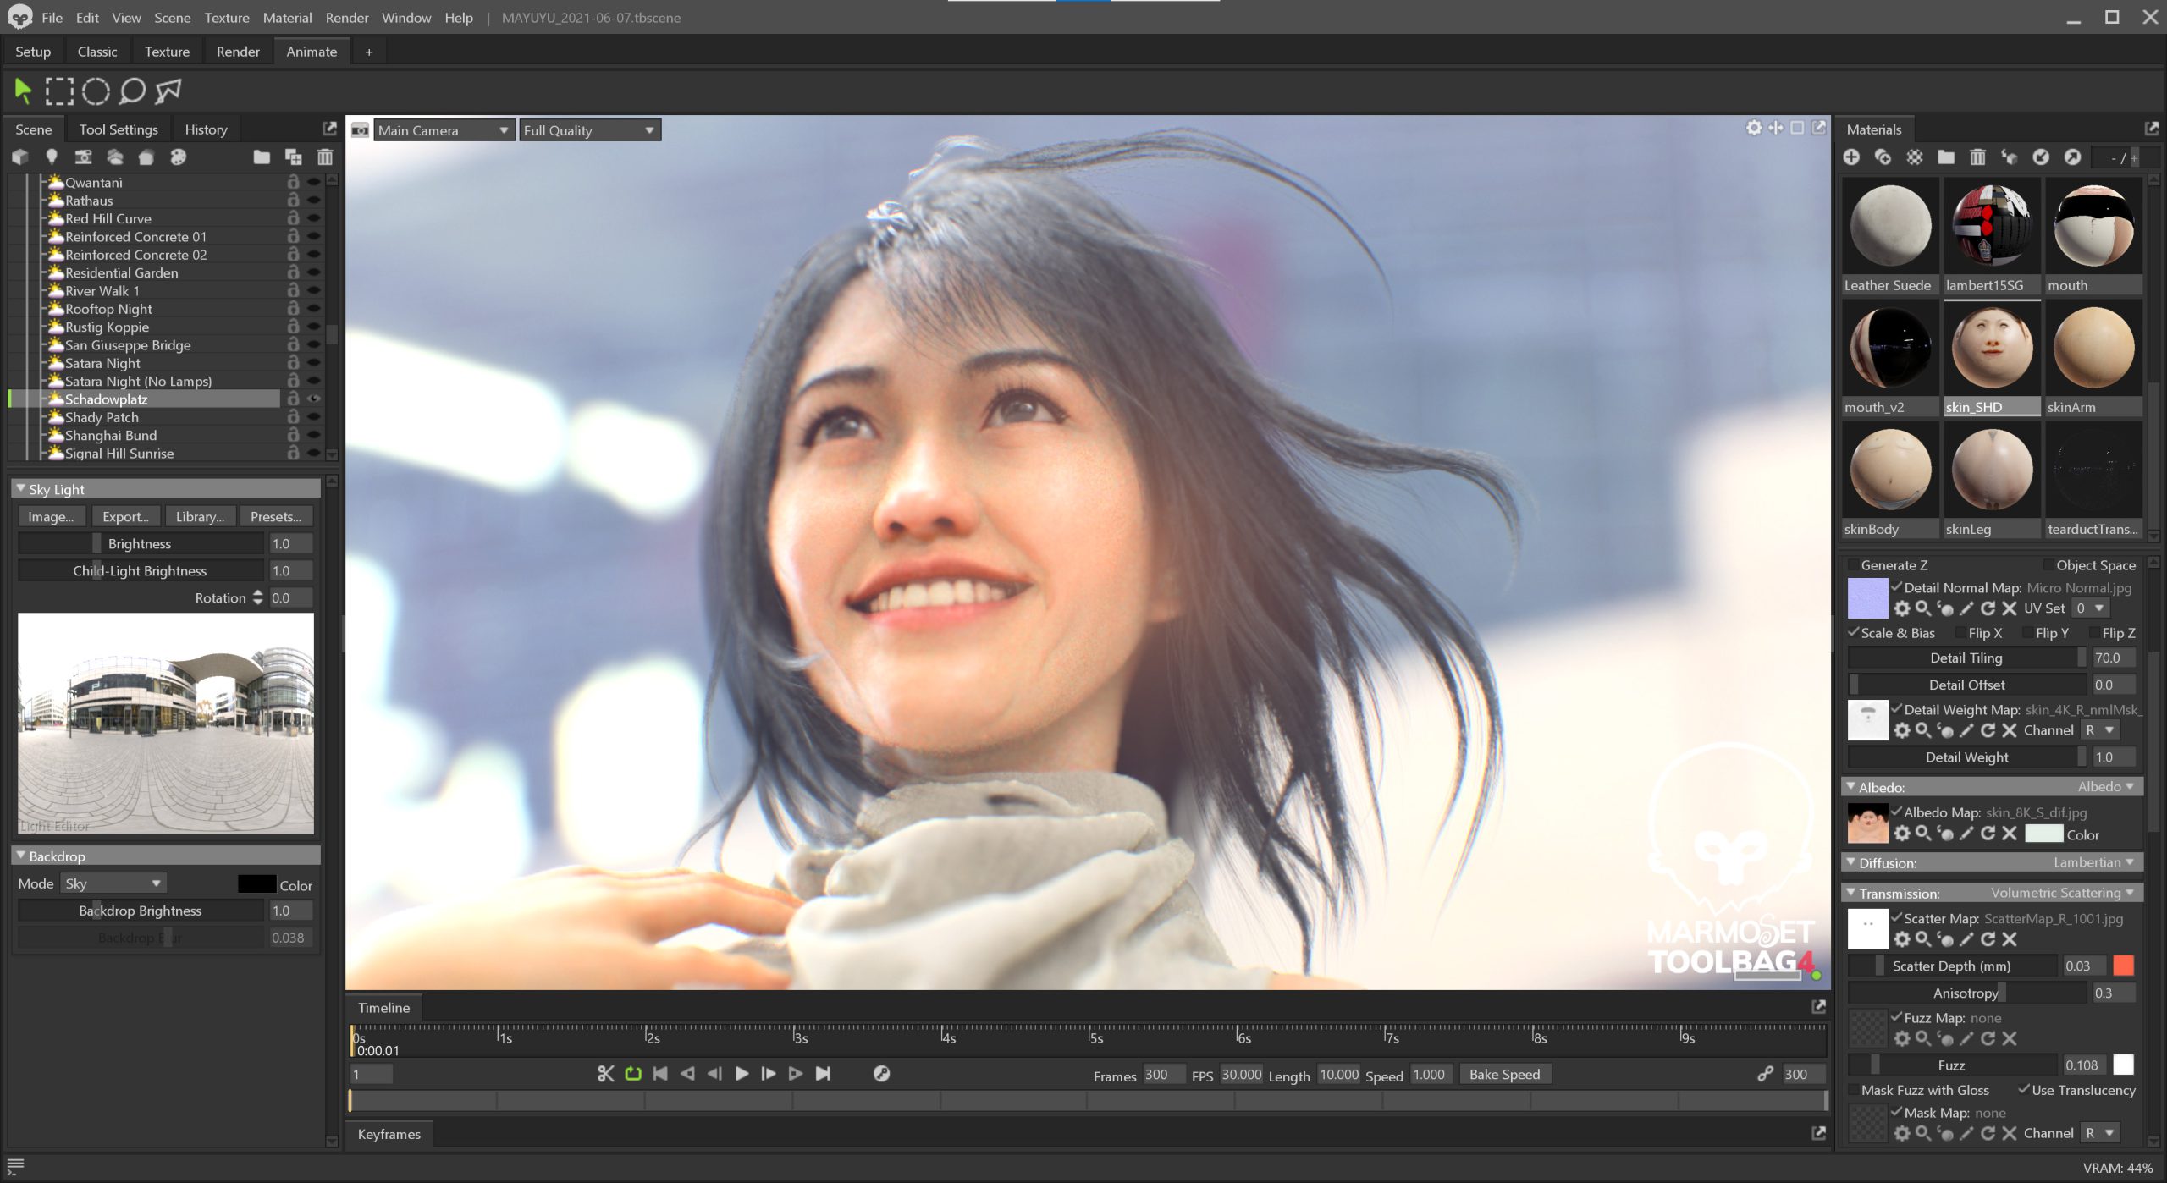Duplicate the selected scene object
2167x1183 pixels.
click(x=293, y=157)
